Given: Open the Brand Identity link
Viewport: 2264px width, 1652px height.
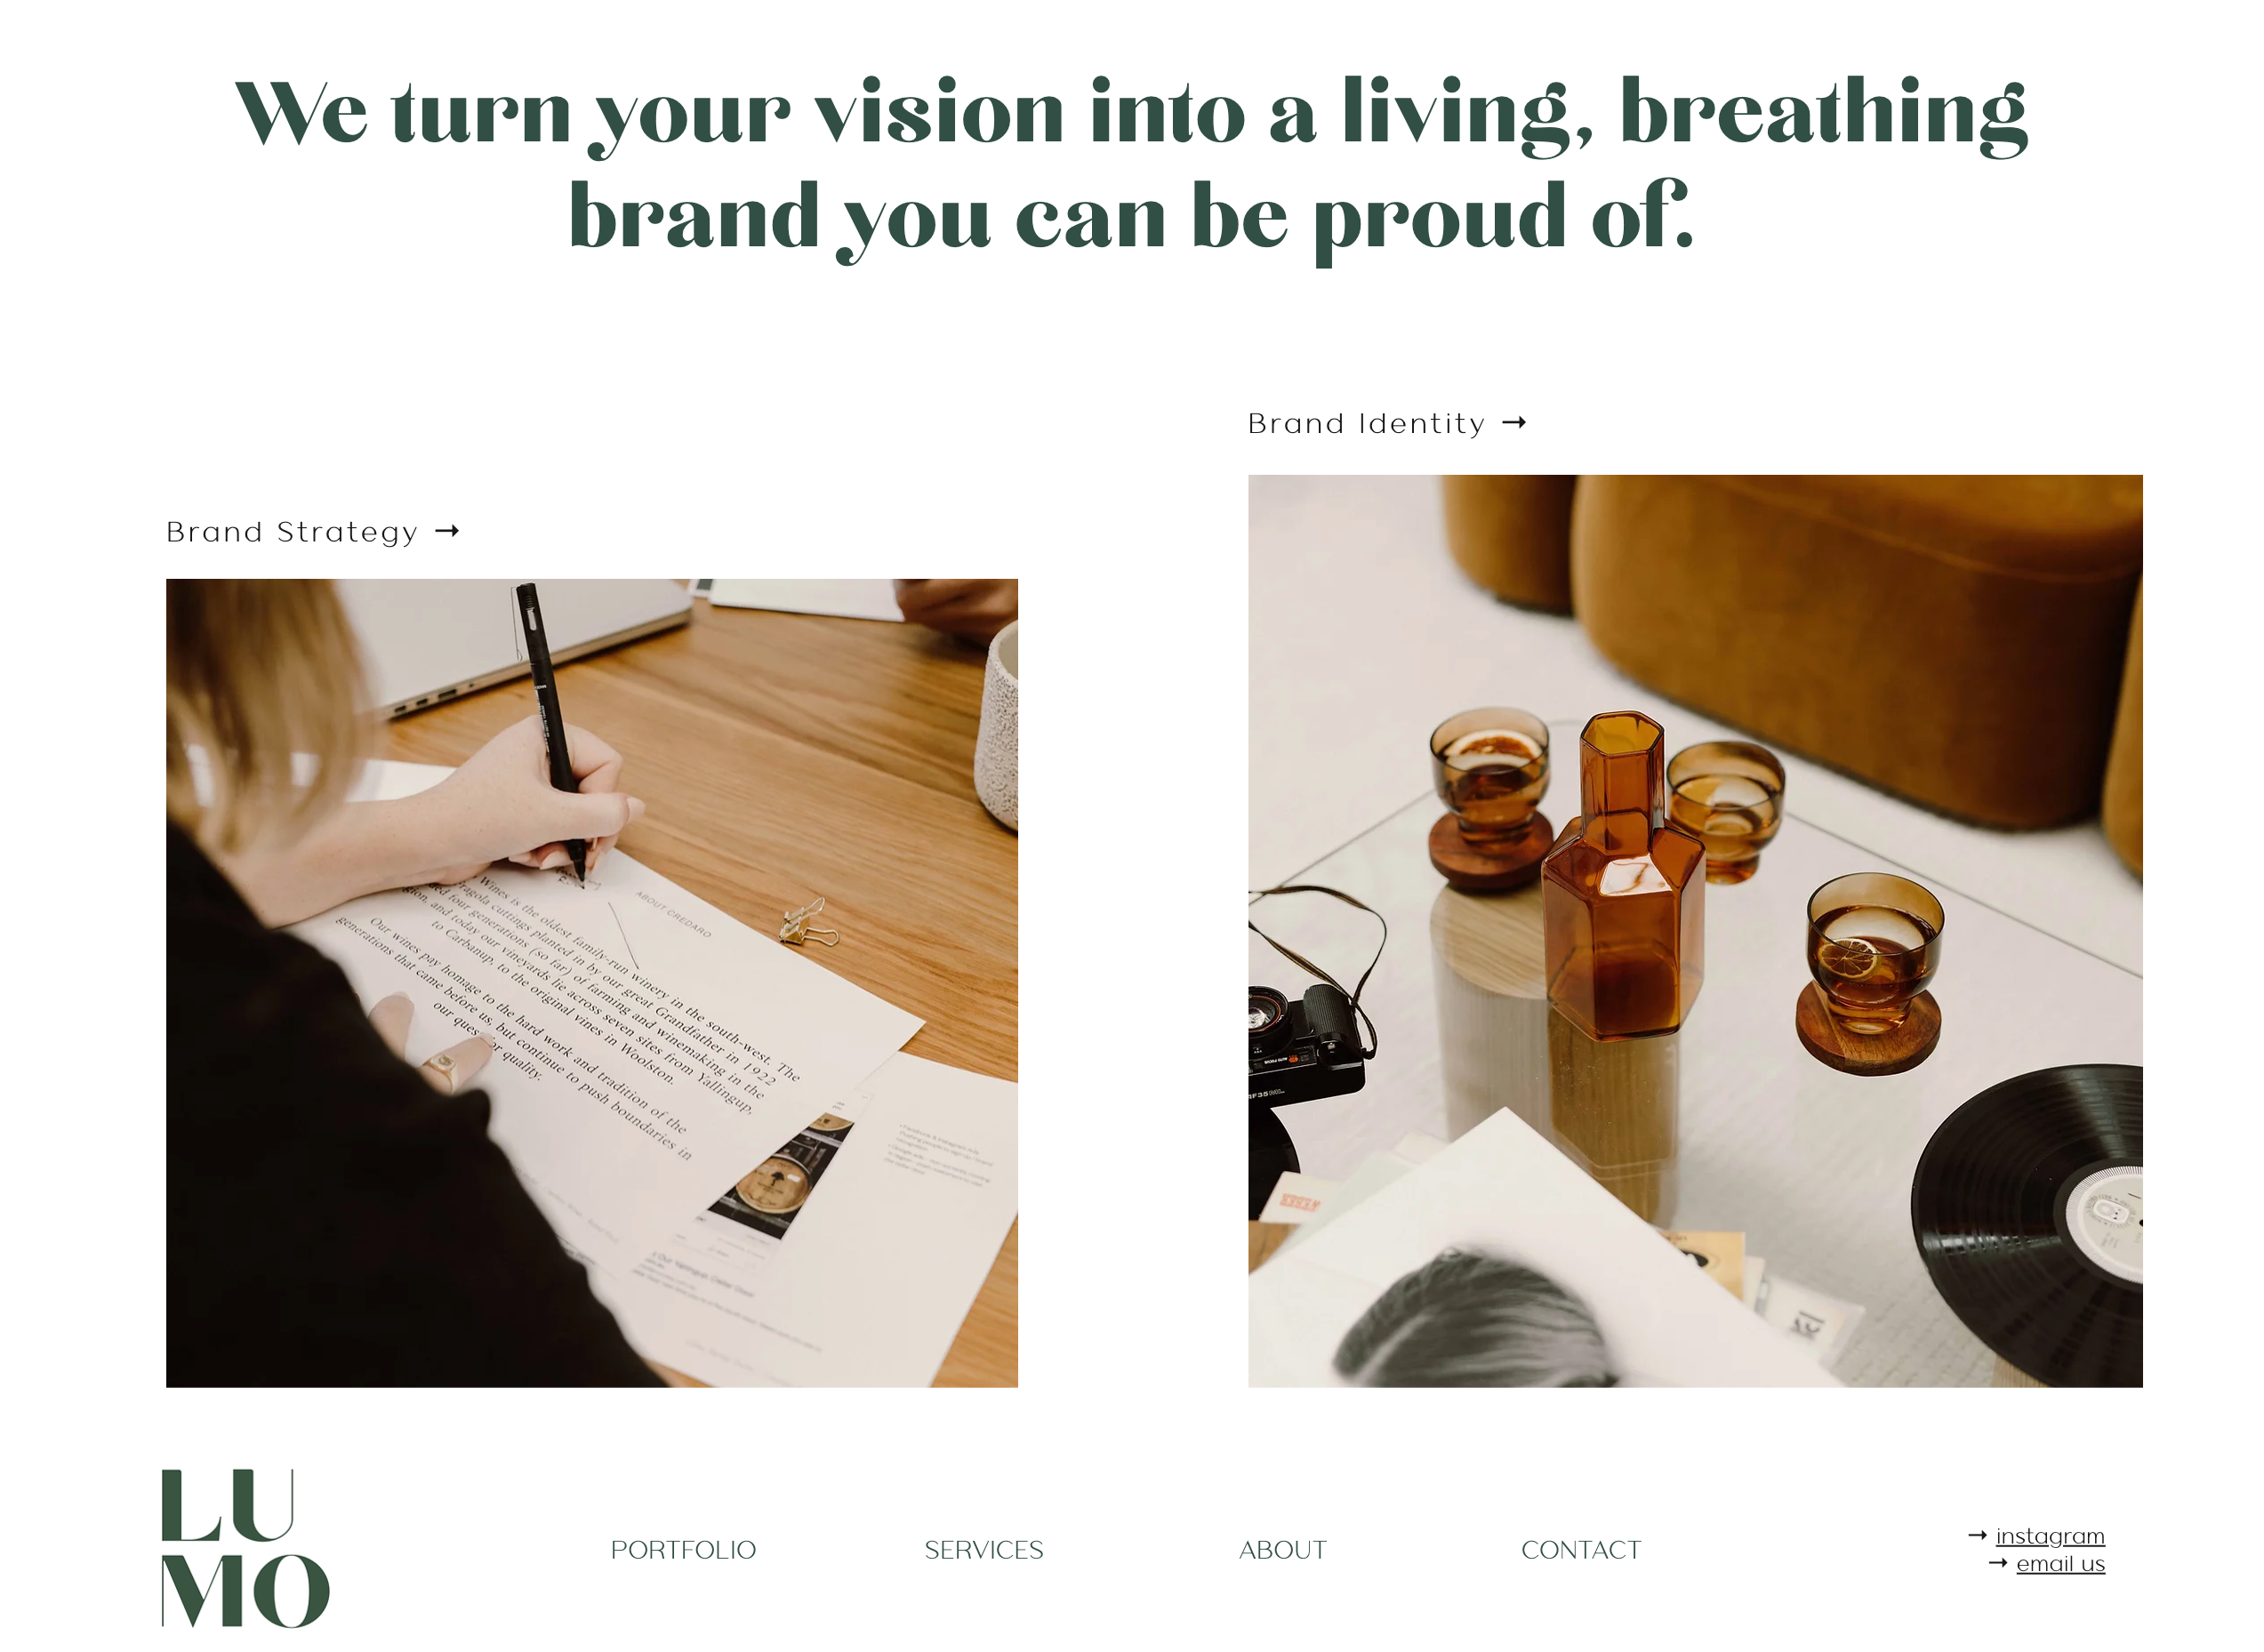Looking at the screenshot, I should (1366, 424).
